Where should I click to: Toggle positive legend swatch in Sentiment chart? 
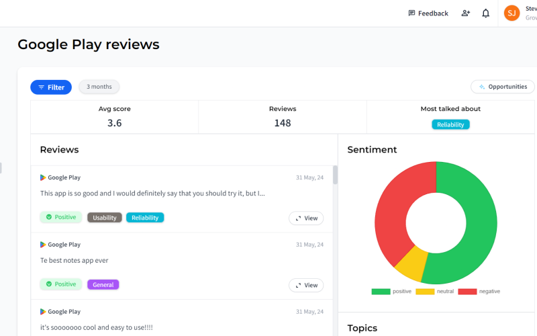[381, 292]
